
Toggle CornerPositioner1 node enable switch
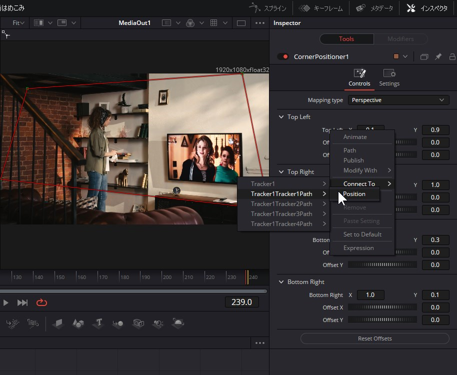[283, 56]
